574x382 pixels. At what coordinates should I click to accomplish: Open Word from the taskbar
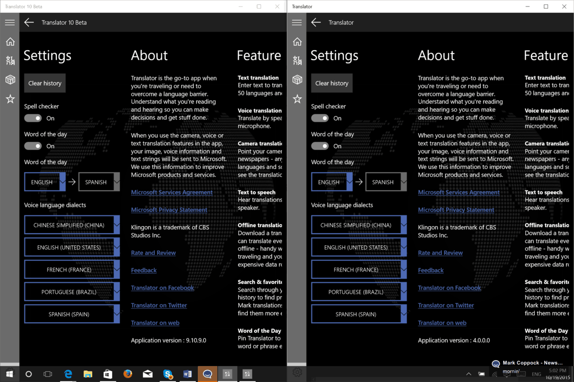tap(187, 374)
